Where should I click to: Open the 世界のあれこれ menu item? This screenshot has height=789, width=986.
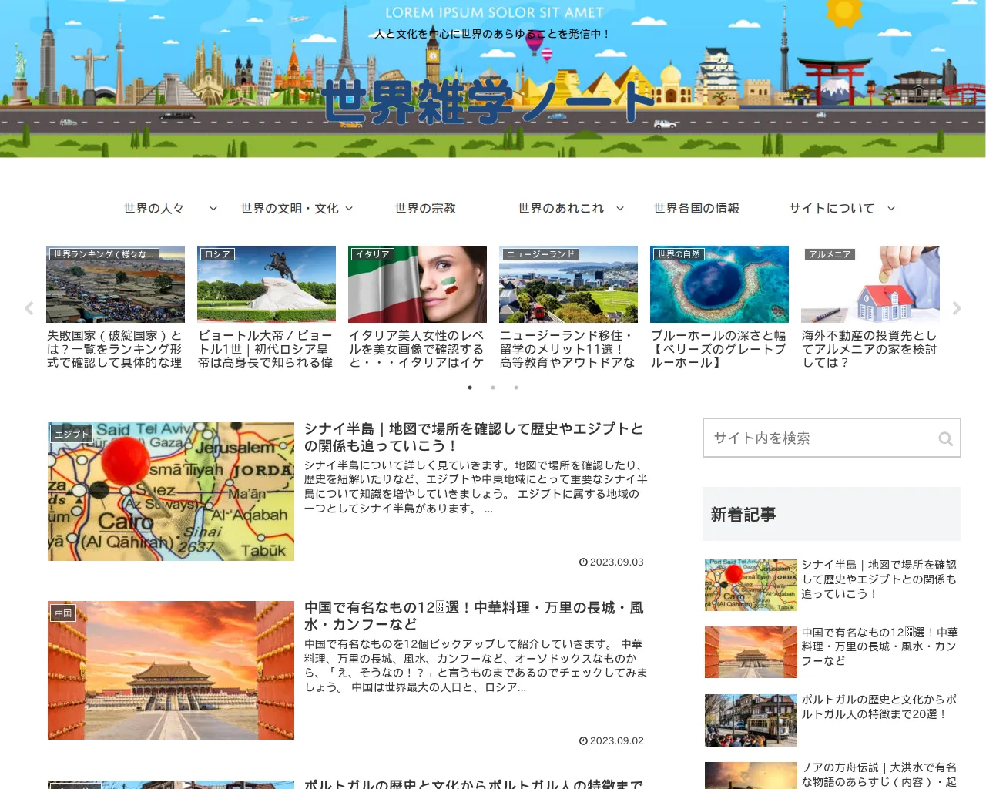[x=561, y=209]
